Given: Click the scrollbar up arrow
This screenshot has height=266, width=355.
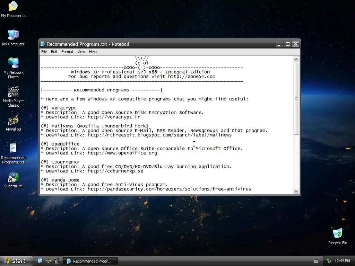Looking at the screenshot, I should coord(296,59).
